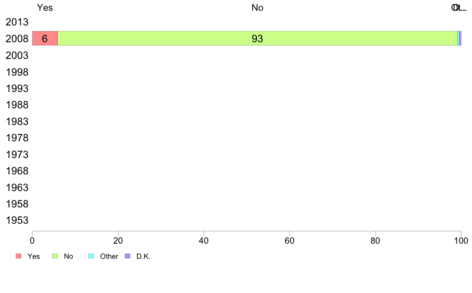472x293 pixels.
Task: Click the 1978 year label
Action: 17,138
